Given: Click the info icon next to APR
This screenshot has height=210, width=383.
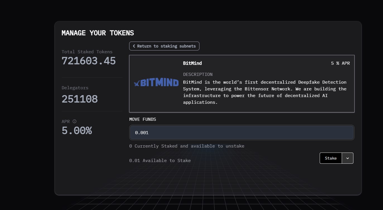Looking at the screenshot, I should 74,122.
